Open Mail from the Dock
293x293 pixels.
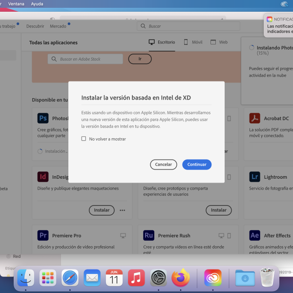(x=92, y=278)
